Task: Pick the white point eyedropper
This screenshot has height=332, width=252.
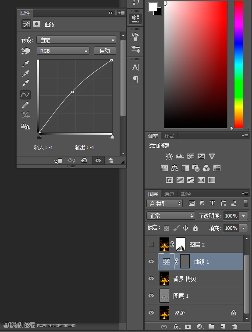Action: [25, 83]
